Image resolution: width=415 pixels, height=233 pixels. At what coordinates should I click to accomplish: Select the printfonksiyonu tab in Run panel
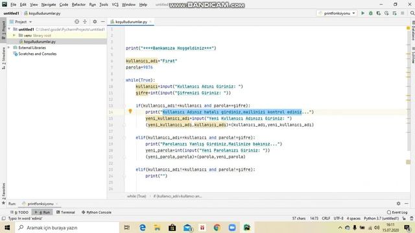pyautogui.click(x=40, y=204)
